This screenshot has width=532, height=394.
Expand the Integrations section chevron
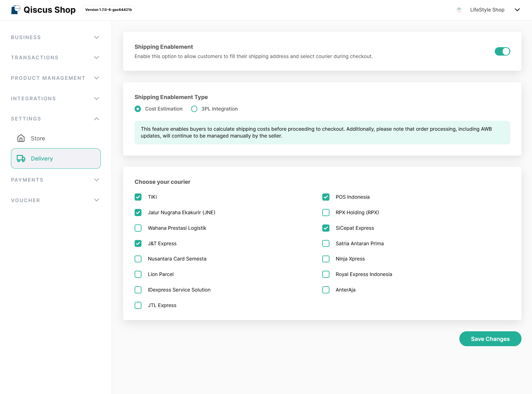(x=96, y=98)
